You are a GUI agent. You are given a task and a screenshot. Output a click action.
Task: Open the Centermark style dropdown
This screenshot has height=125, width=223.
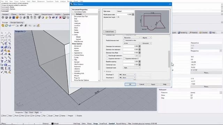point(132,68)
